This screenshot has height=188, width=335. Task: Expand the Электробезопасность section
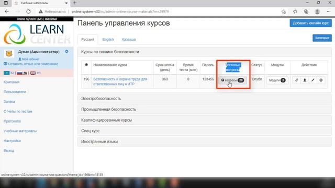click(205, 99)
